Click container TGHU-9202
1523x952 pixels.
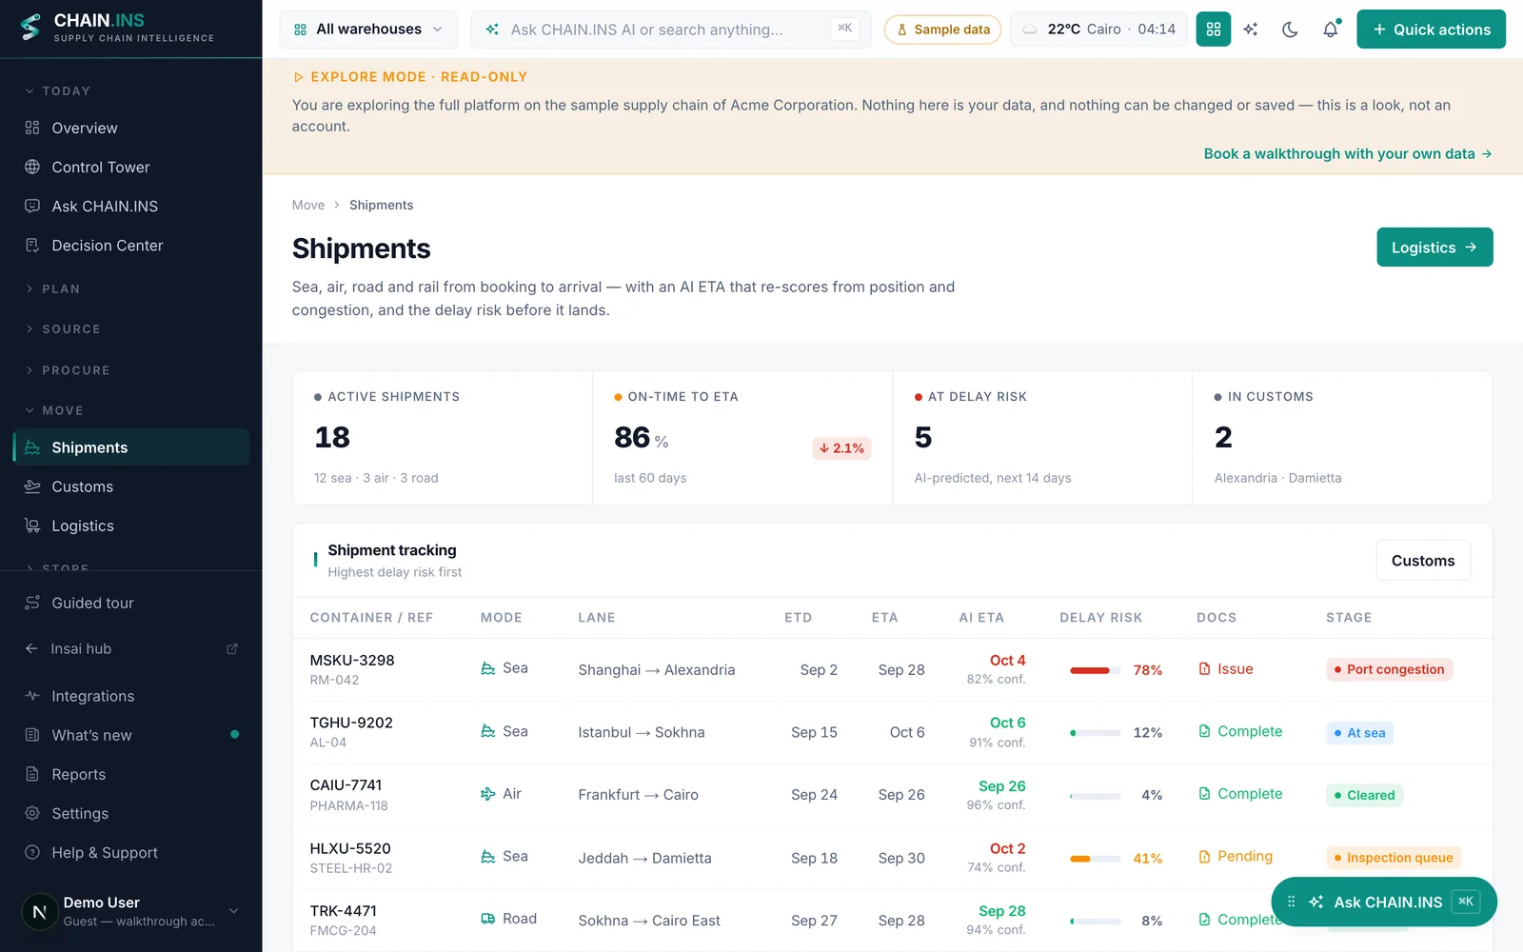pos(351,723)
